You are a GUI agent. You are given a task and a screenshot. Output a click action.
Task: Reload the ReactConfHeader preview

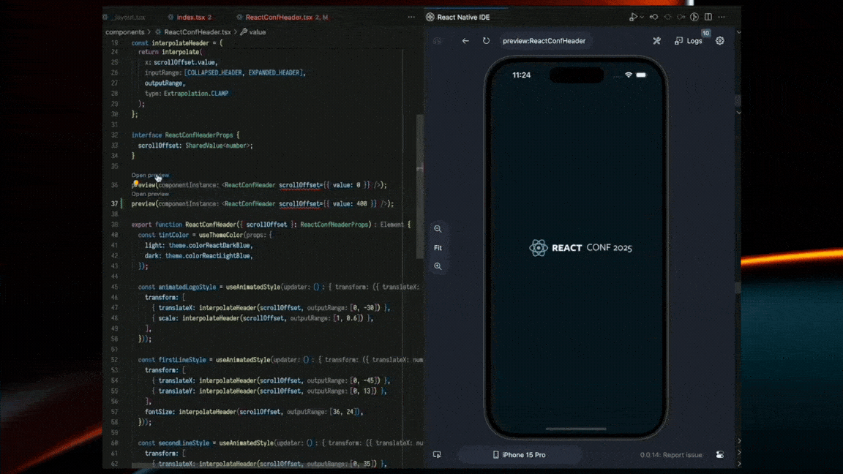pyautogui.click(x=486, y=41)
